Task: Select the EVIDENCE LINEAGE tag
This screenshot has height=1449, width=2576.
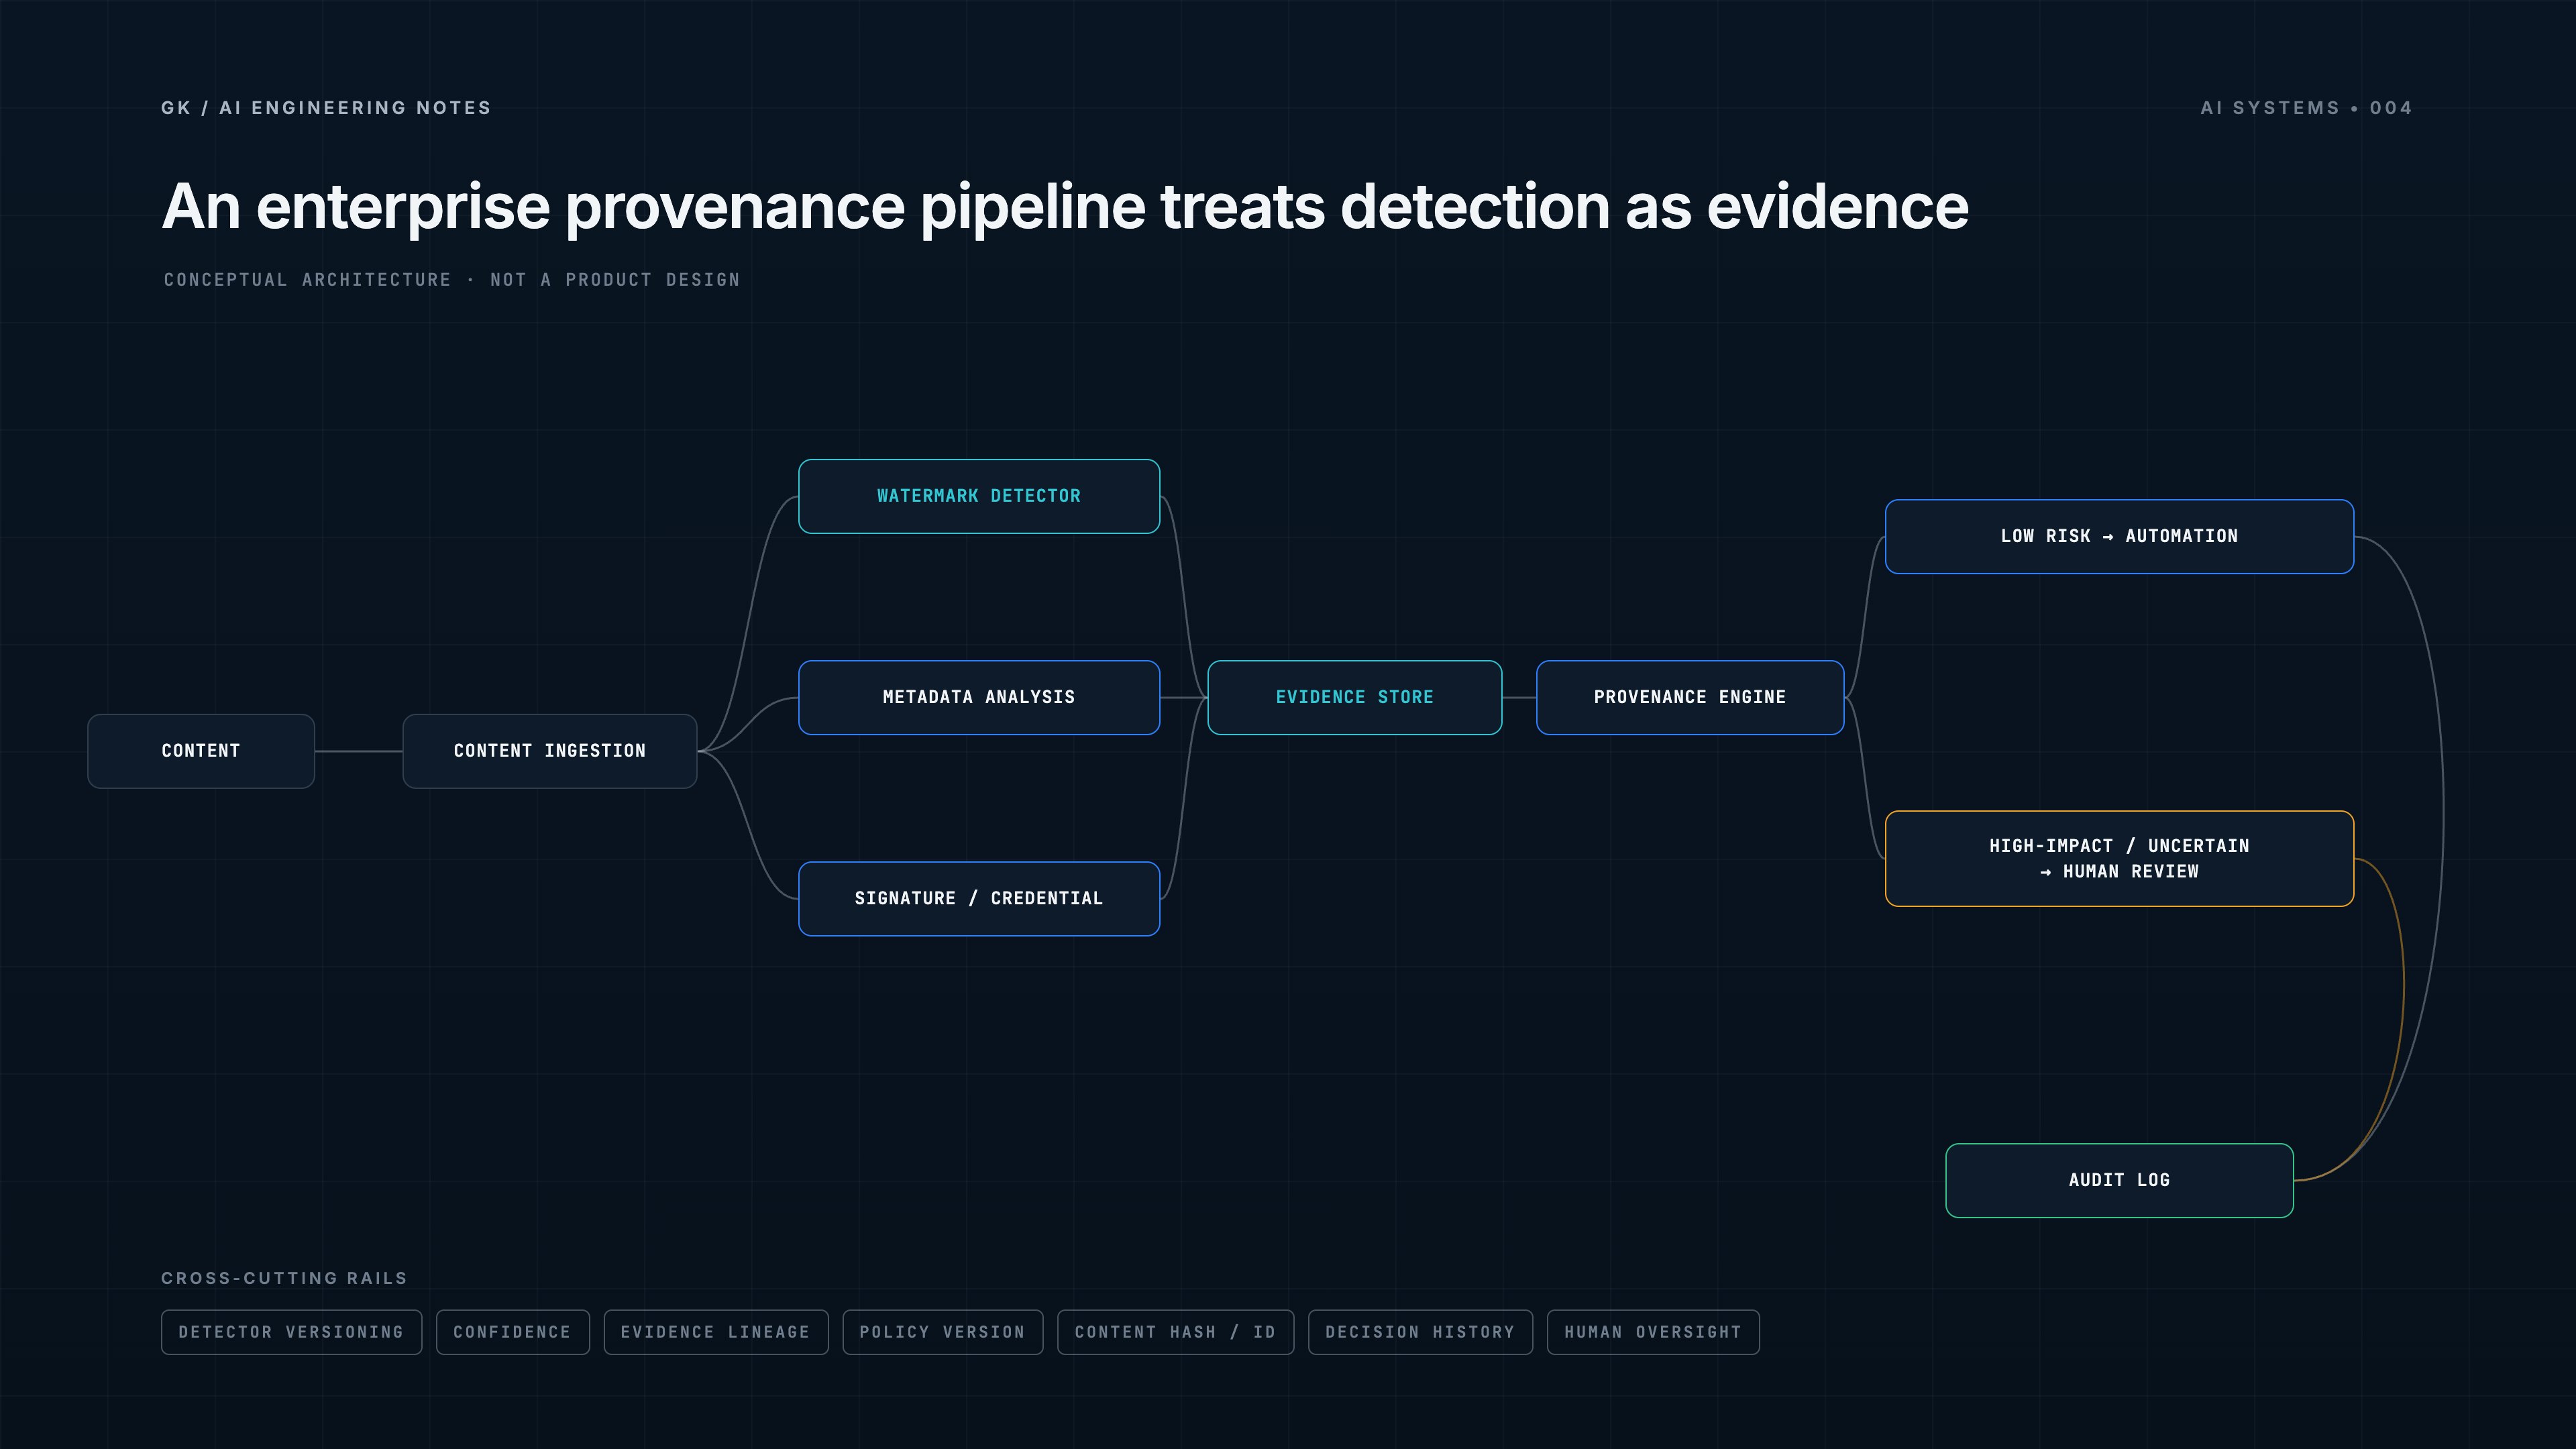Action: [716, 1332]
